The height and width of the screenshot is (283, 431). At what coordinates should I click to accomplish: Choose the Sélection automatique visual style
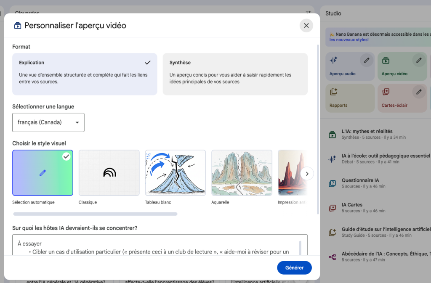tap(43, 173)
